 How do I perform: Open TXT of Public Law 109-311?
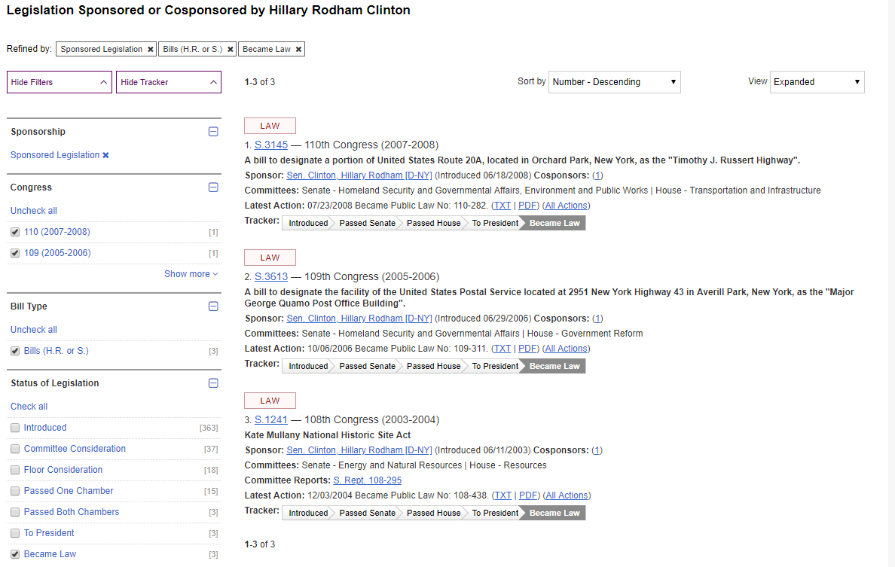tap(502, 349)
